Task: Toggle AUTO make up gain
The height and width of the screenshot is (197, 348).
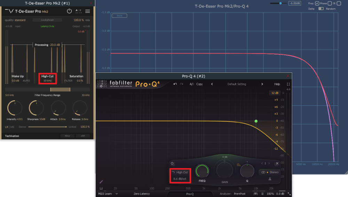Action: [x=26, y=81]
